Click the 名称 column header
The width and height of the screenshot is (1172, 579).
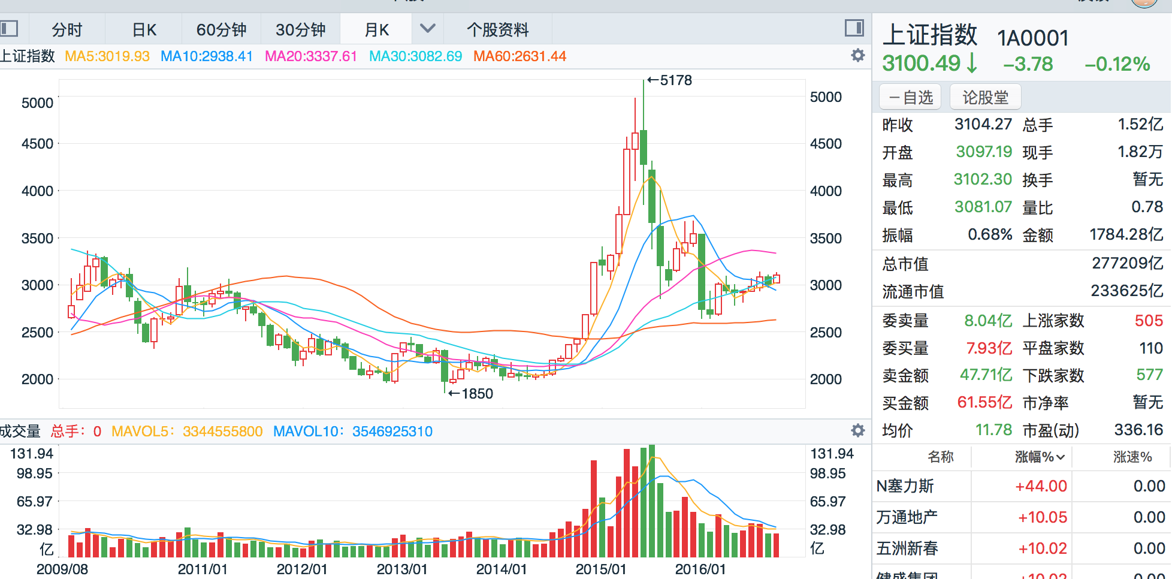[x=941, y=457]
